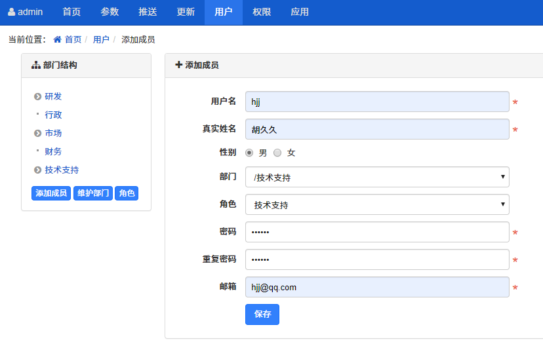Switch to the 权限 menu tab

[262, 12]
